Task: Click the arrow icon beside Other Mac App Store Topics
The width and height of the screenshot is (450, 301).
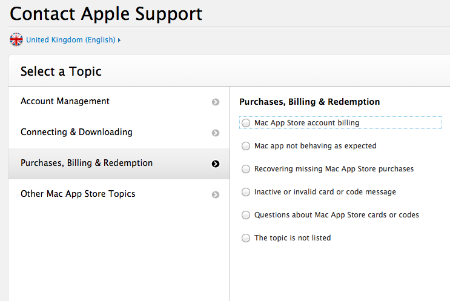Action: 216,194
